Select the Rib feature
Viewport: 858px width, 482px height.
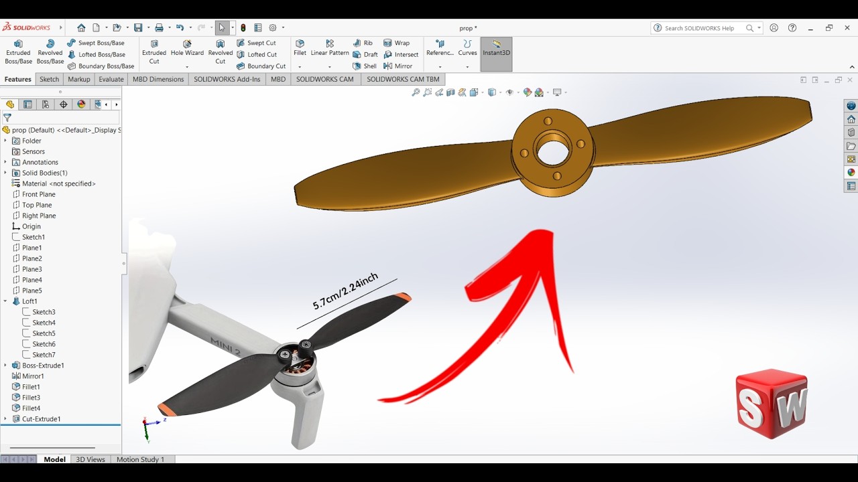363,43
